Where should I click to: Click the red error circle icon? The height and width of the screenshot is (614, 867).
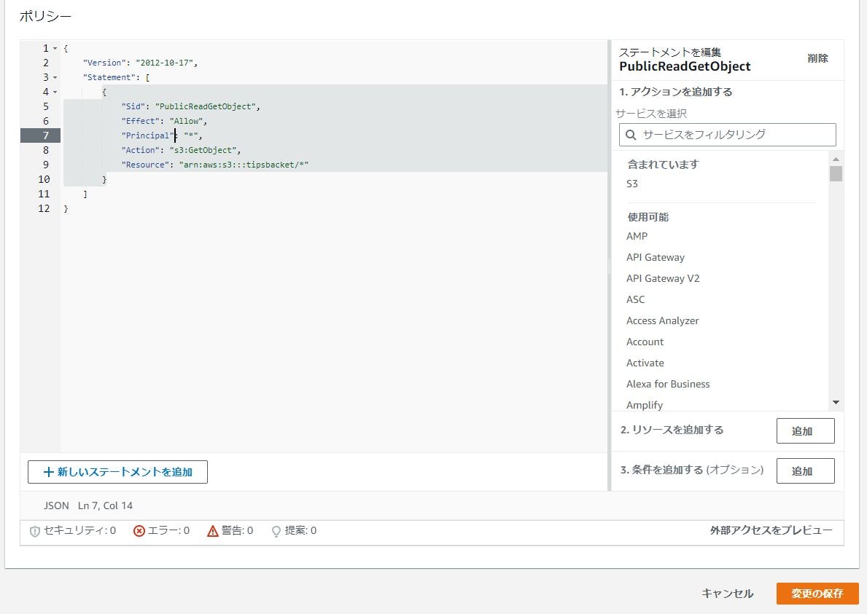(x=139, y=531)
